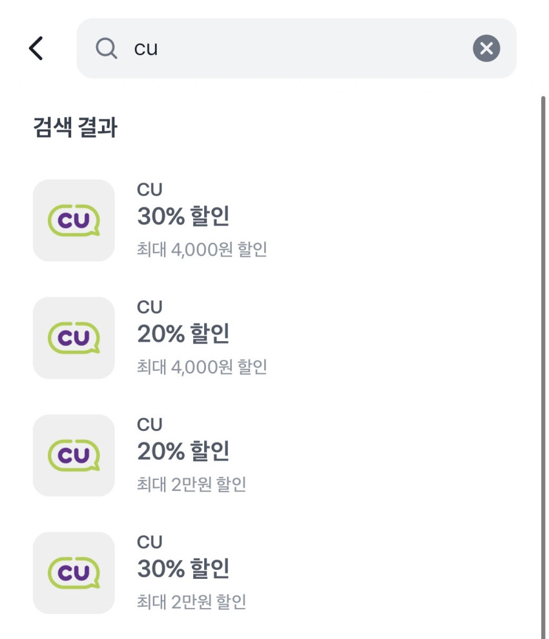The height and width of the screenshot is (639, 549).
Task: Click the vertical scrollbar on the right
Action: (543, 362)
